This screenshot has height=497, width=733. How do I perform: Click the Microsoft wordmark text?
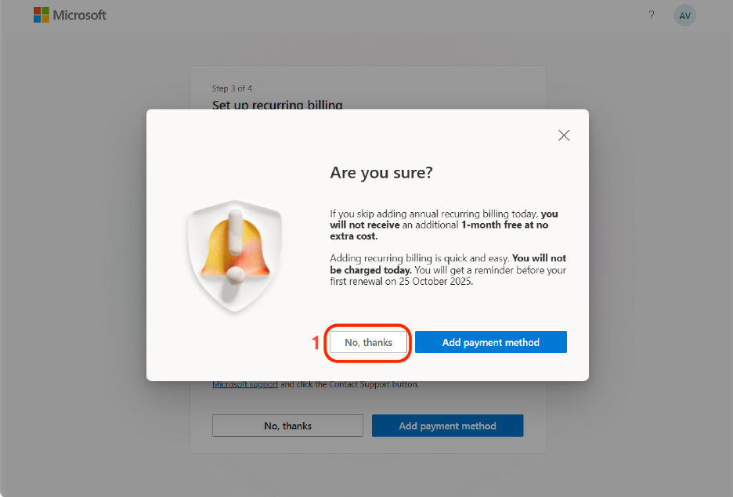point(79,15)
